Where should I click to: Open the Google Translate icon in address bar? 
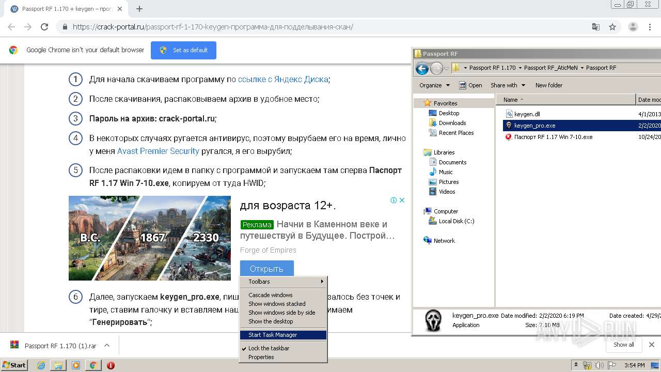[596, 27]
